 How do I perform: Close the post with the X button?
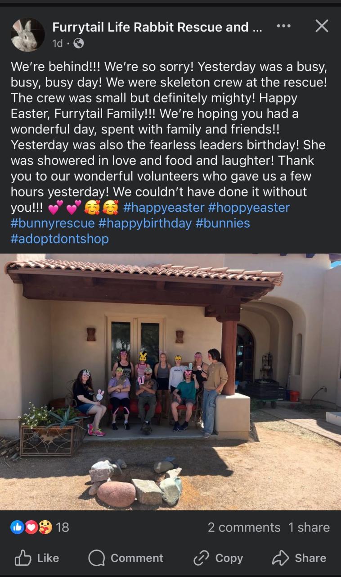tap(322, 26)
